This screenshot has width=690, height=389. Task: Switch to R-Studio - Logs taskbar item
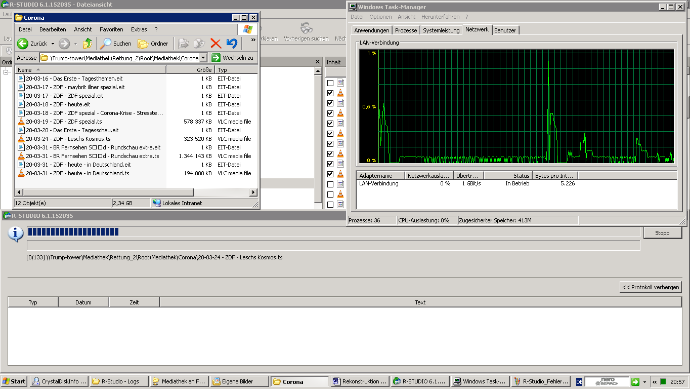tap(119, 381)
